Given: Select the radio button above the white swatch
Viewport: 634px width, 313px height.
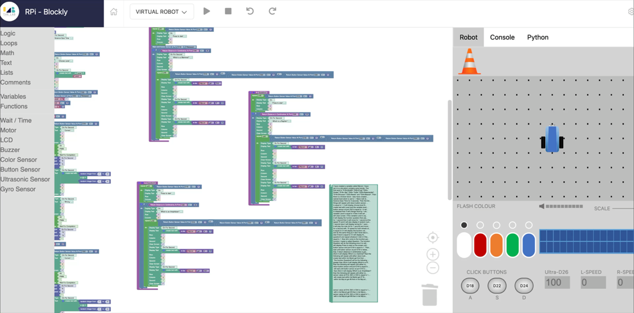Looking at the screenshot, I should [x=464, y=225].
